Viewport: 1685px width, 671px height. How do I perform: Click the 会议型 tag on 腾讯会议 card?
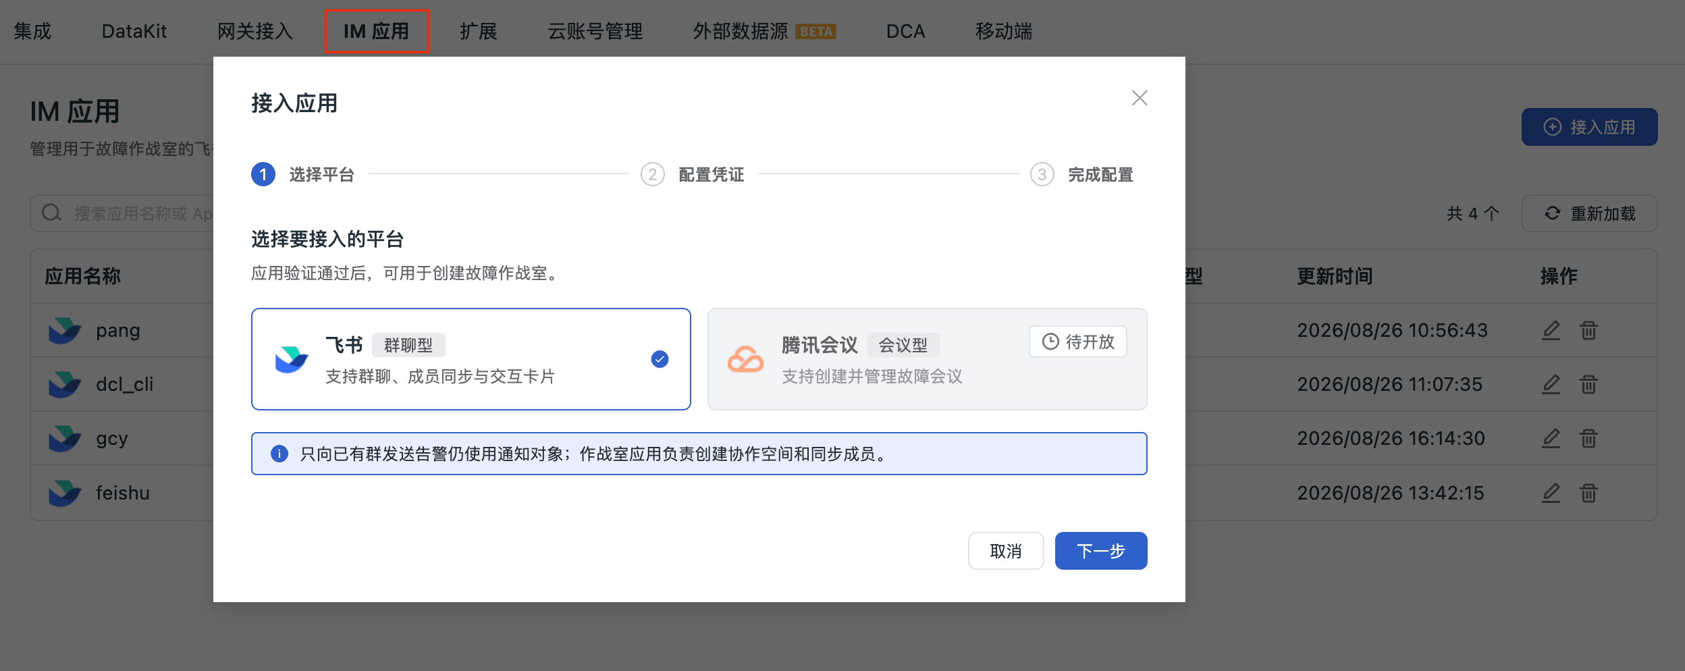[x=903, y=345]
